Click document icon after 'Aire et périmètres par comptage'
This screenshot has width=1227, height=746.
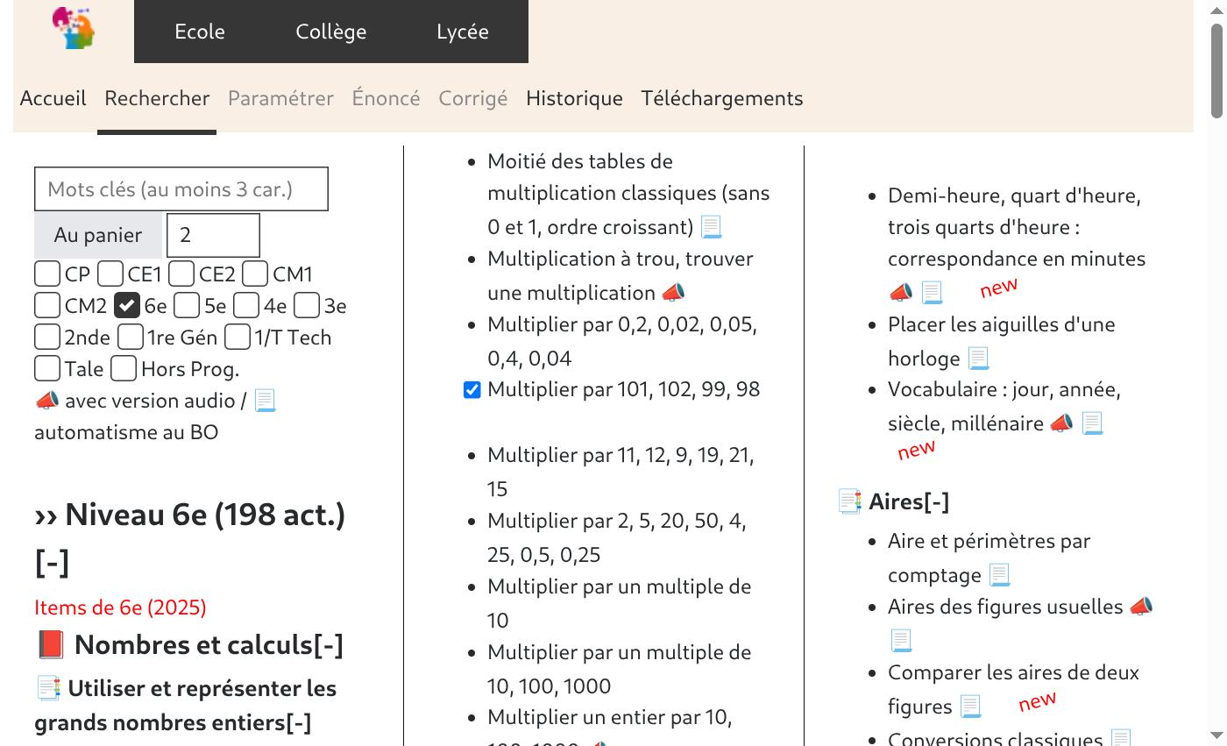(x=999, y=575)
